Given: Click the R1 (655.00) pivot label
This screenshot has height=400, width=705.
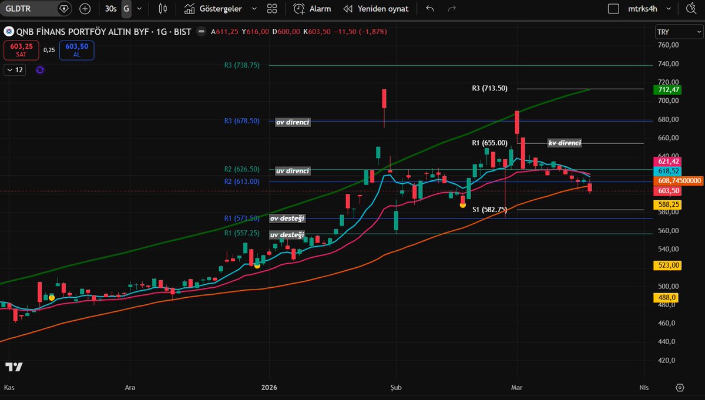Looking at the screenshot, I should (x=489, y=143).
